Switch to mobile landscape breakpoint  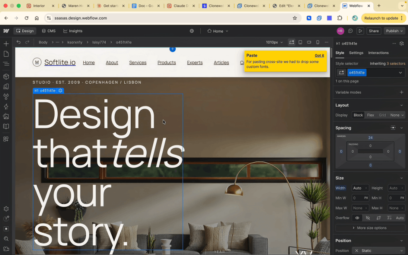(x=309, y=42)
